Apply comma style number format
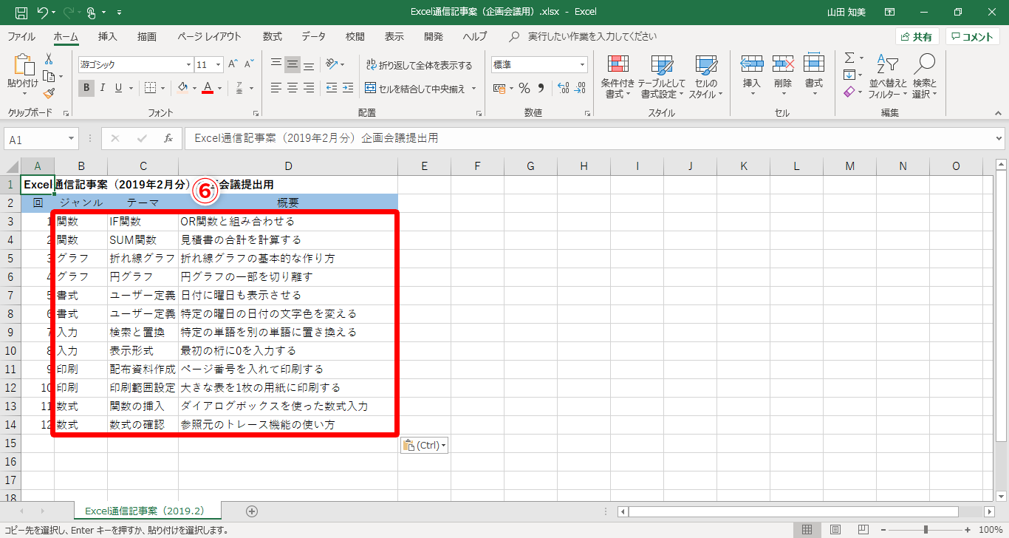This screenshot has height=538, width=1009. [541, 89]
